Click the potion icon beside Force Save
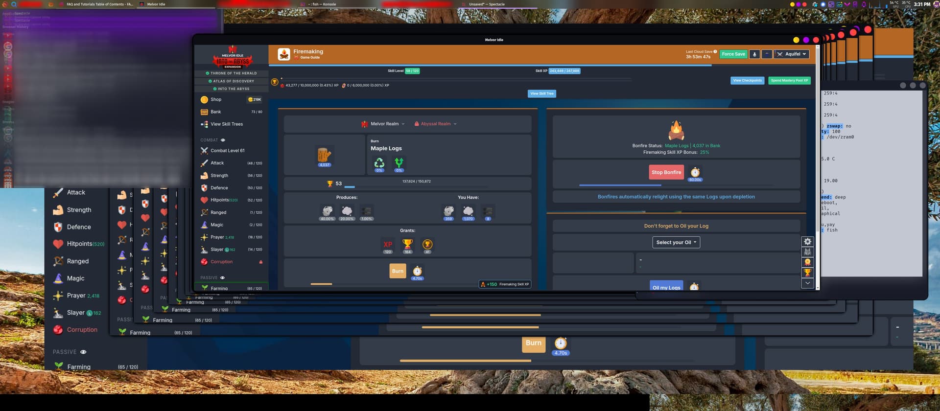Viewport: 940px width, 411px height. (x=754, y=54)
